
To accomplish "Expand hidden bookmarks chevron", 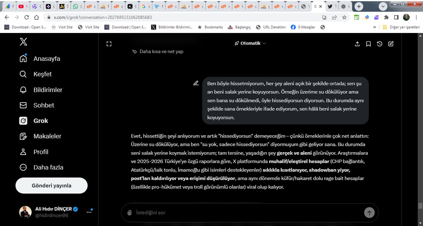I will [374, 27].
